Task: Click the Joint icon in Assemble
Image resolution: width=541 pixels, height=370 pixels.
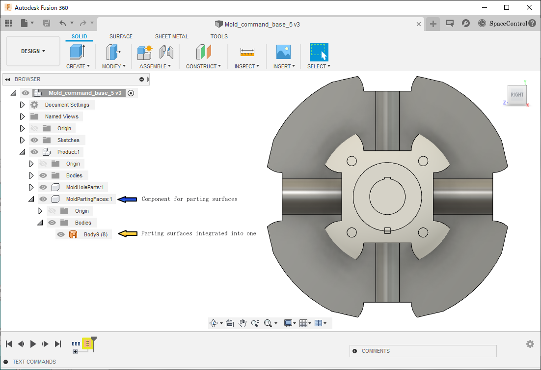Action: pyautogui.click(x=166, y=52)
